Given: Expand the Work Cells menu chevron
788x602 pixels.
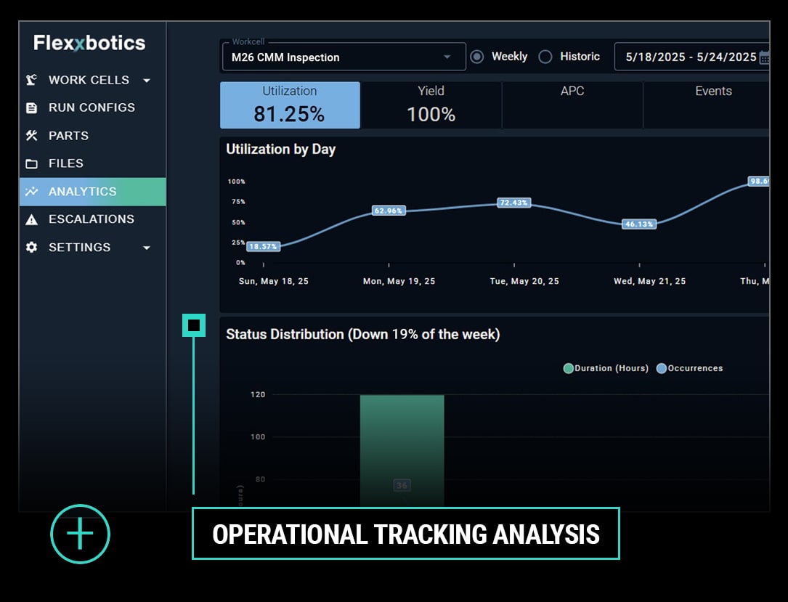Looking at the screenshot, I should pos(147,80).
